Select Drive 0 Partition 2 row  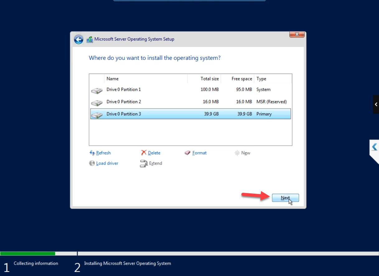[191, 102]
